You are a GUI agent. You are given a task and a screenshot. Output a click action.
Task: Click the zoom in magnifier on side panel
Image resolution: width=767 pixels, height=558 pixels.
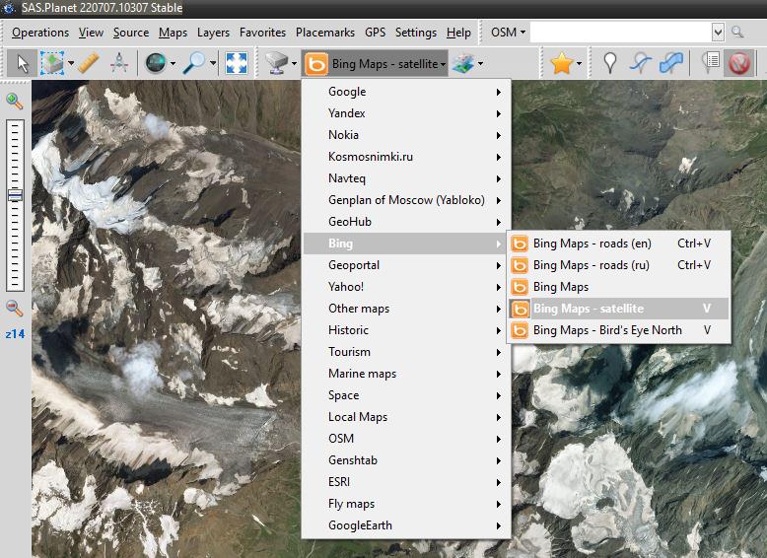coord(14,102)
